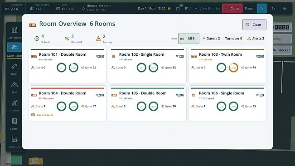Filter rooms by Turnover 0

tap(233, 39)
